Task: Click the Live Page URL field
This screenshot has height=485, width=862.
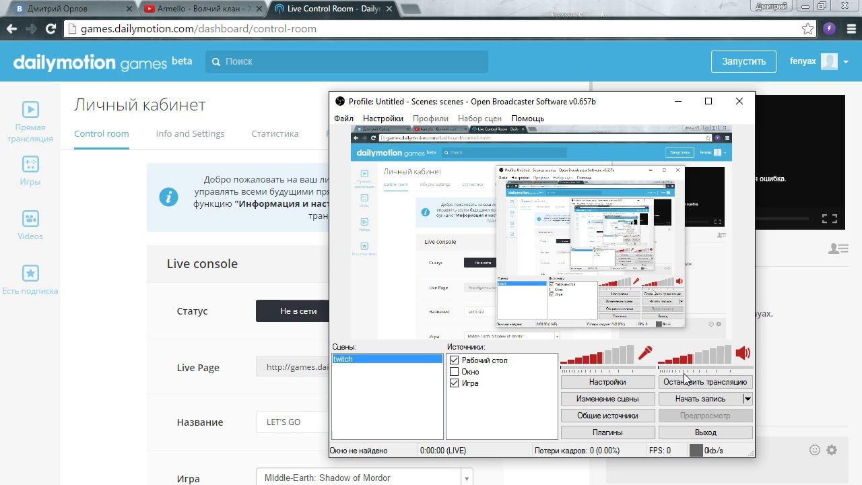Action: click(x=292, y=367)
